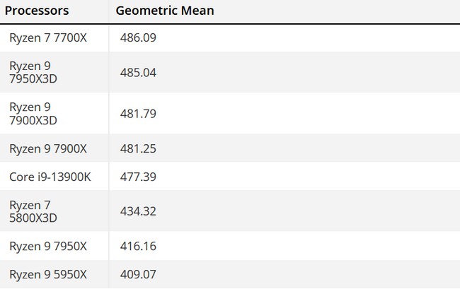This screenshot has height=289, width=460.
Task: Select the 477.39 score value
Action: 138,177
